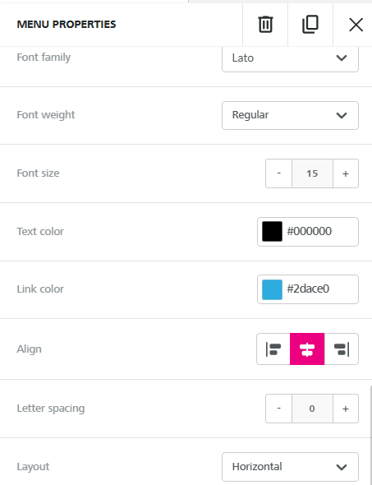Delete the menu with trash icon
372x485 pixels.
pos(265,25)
